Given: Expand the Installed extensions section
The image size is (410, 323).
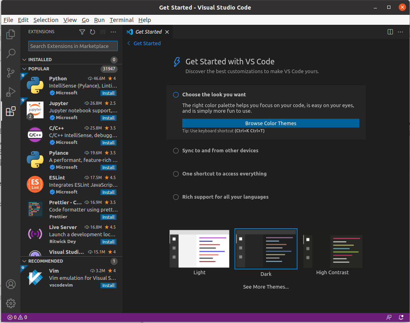Looking at the screenshot, I should pos(40,60).
